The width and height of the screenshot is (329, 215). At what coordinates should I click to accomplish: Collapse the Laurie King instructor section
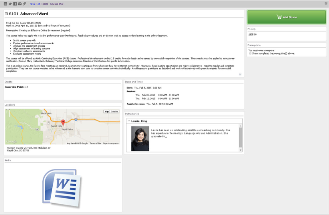[129, 121]
